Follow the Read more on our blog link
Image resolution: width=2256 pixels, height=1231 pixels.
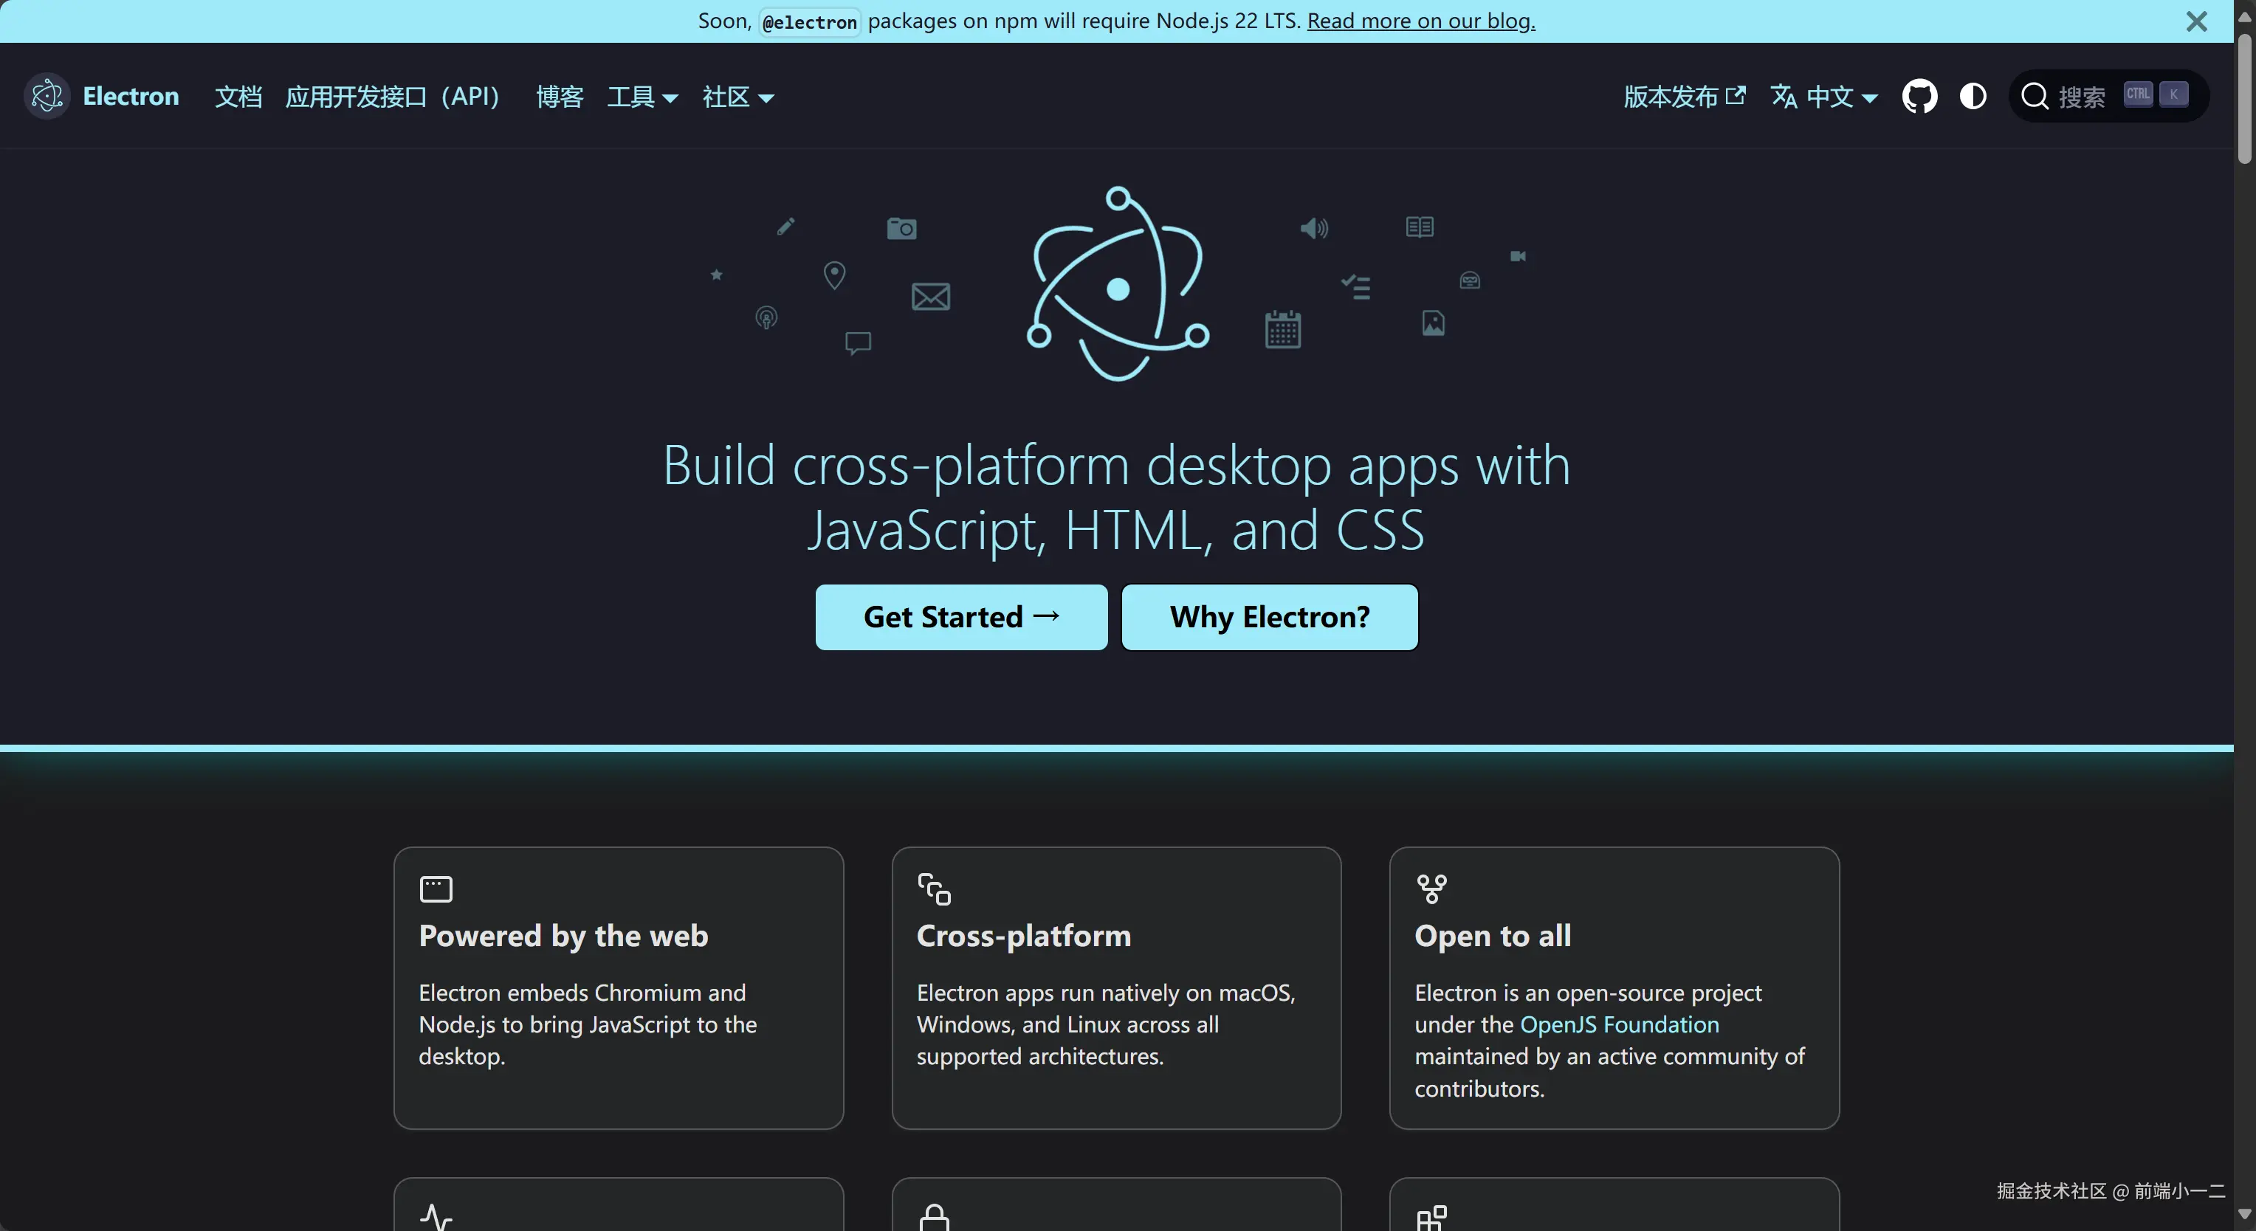point(1420,21)
